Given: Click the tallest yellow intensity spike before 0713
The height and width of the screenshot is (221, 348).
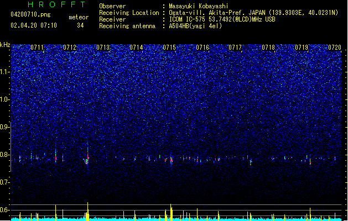Looking at the screenshot, I should pyautogui.click(x=87, y=211).
